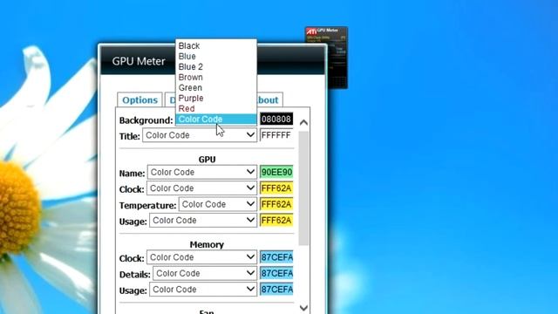Viewport: 558px width, 314px height.
Task: Click the GPU Meter dialog title
Action: (139, 61)
